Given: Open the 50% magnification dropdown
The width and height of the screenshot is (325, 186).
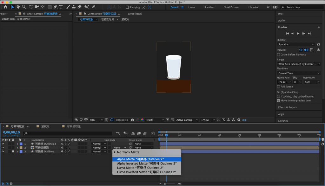Looking at the screenshot, I should point(96,120).
